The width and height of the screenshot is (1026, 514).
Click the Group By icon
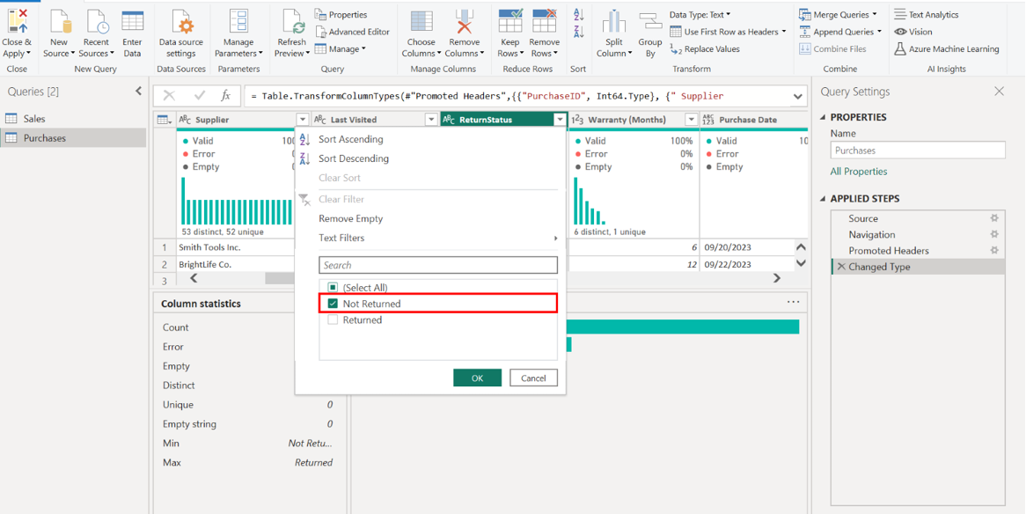tap(650, 22)
